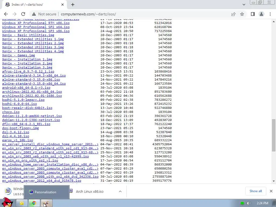Download Xenix - Installation 2.img
276x207 pixels.
(27, 63)
